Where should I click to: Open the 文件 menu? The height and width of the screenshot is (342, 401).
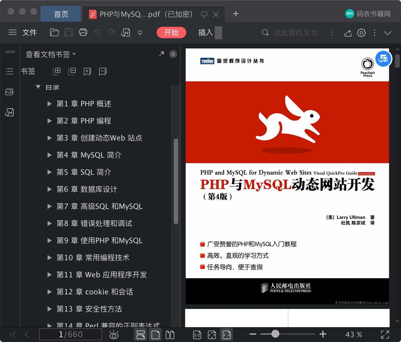tap(30, 32)
